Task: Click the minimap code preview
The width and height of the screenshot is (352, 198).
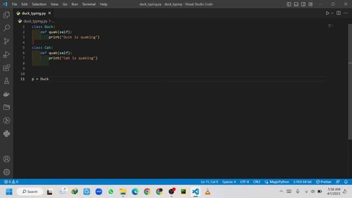Action: click(331, 26)
